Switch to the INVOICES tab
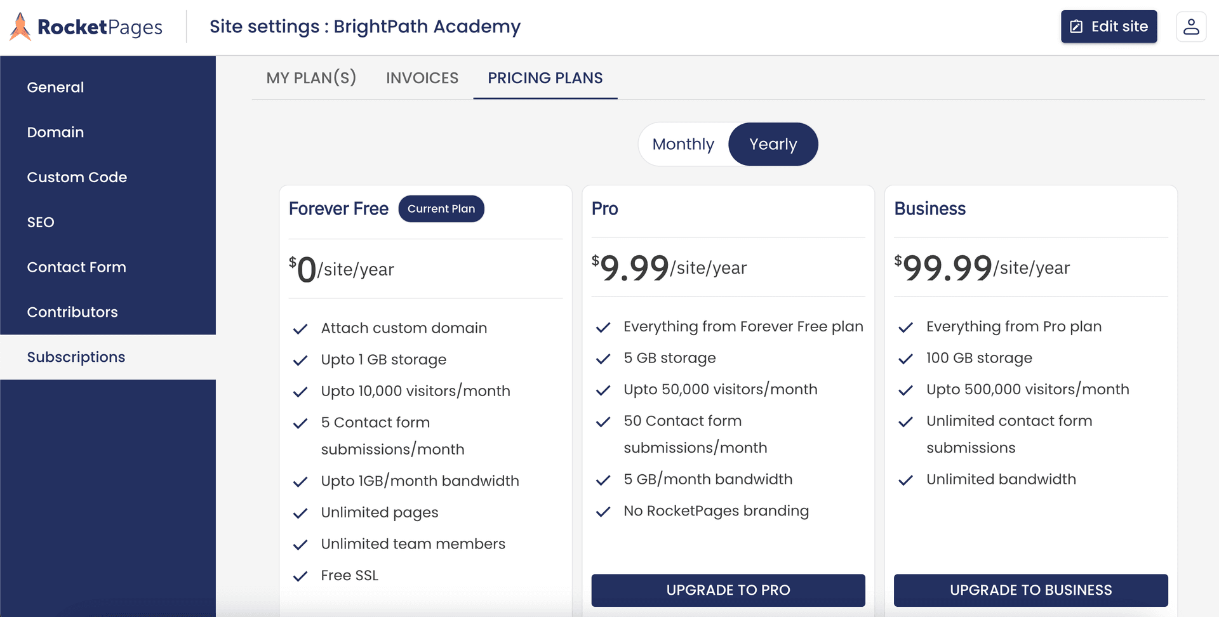Screen dimensions: 1219x617 coord(422,78)
